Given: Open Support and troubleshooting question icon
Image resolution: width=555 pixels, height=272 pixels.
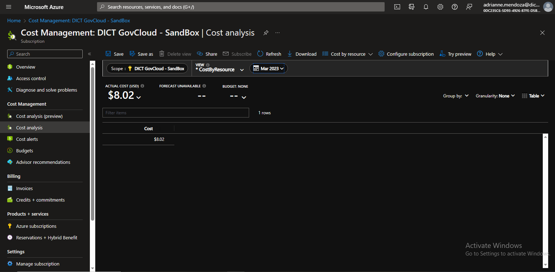Looking at the screenshot, I should pos(455,7).
